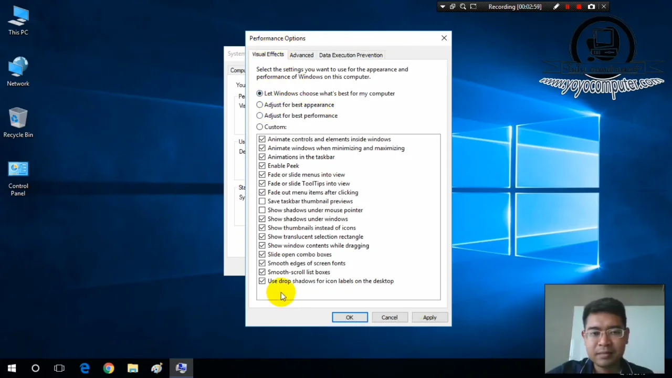Select the pencil annotation tool in the recorder
The image size is (672, 378).
click(x=556, y=6)
